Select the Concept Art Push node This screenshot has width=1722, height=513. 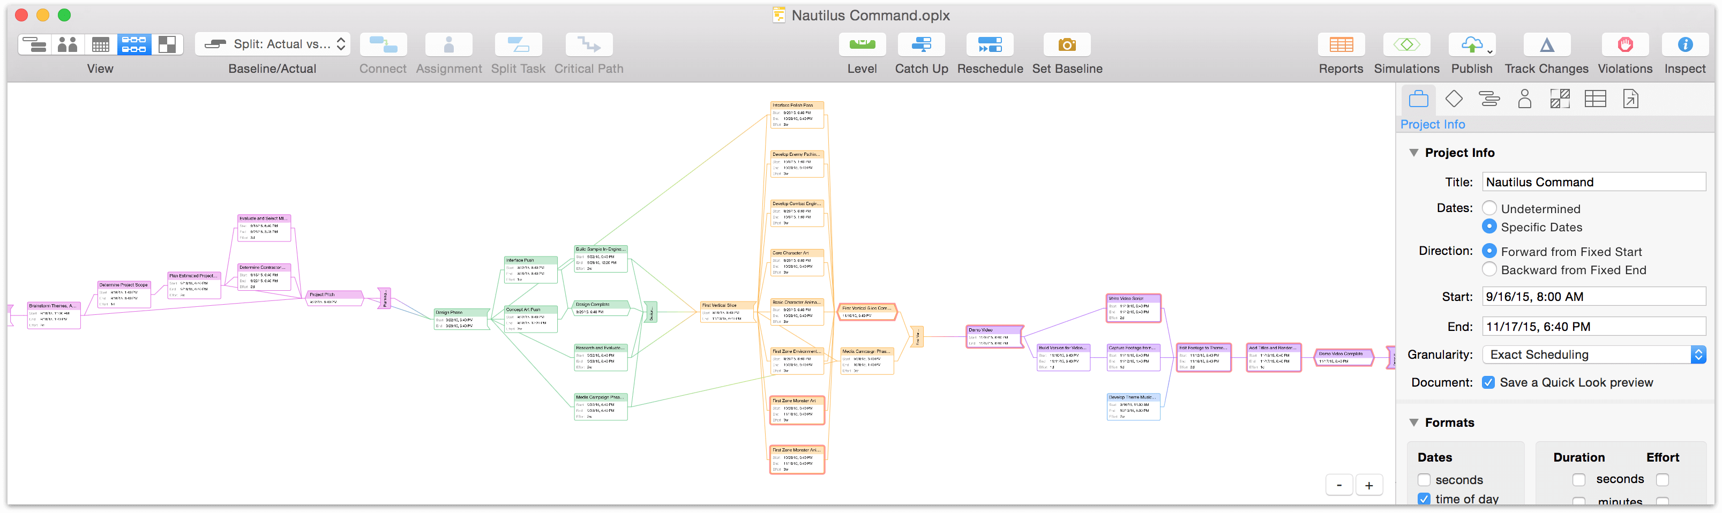coord(531,319)
